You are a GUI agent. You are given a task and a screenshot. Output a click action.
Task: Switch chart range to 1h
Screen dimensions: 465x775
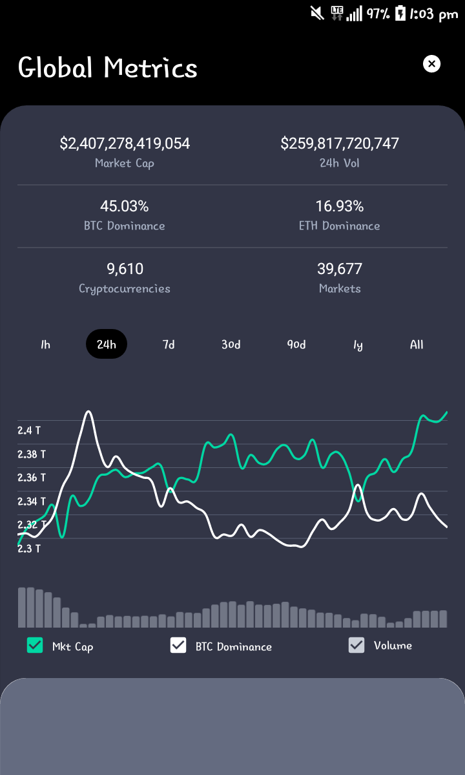(45, 344)
